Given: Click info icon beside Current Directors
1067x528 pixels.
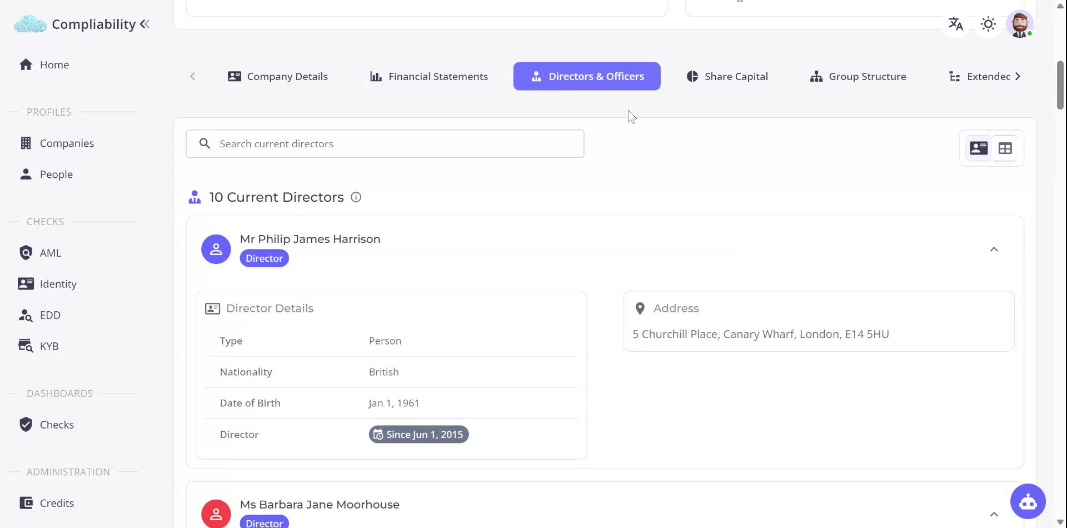Looking at the screenshot, I should [356, 197].
